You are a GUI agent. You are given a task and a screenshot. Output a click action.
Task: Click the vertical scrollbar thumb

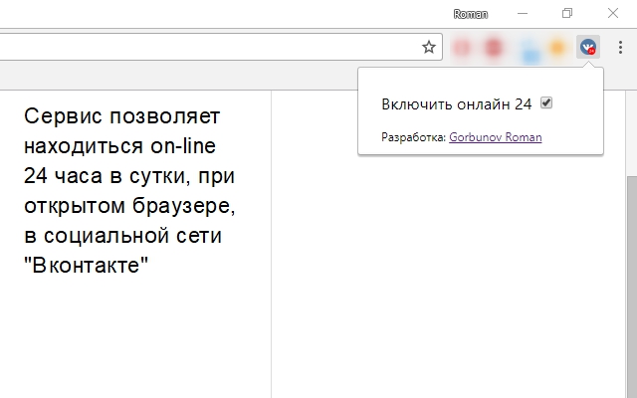[632, 287]
